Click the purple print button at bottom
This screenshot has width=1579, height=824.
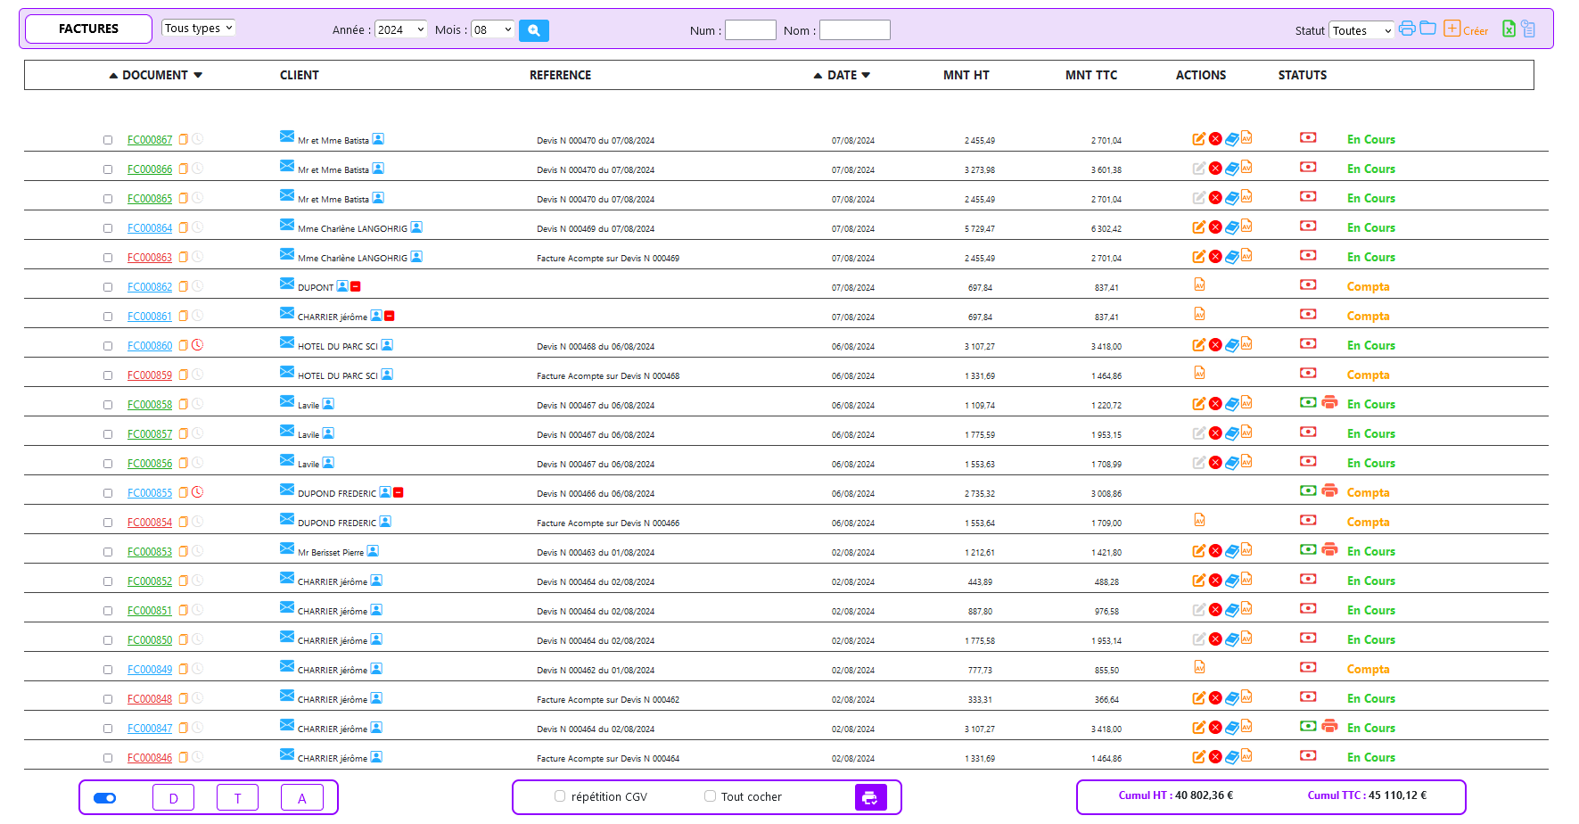[x=870, y=797]
